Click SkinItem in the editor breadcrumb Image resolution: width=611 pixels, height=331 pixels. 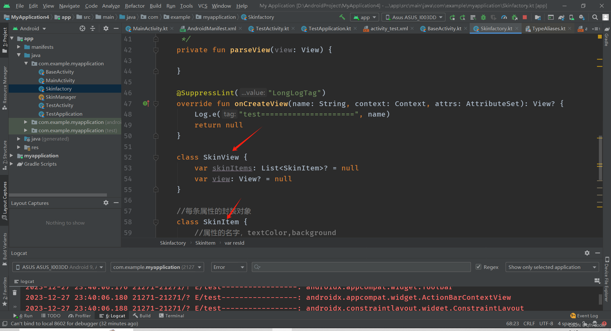(205, 243)
